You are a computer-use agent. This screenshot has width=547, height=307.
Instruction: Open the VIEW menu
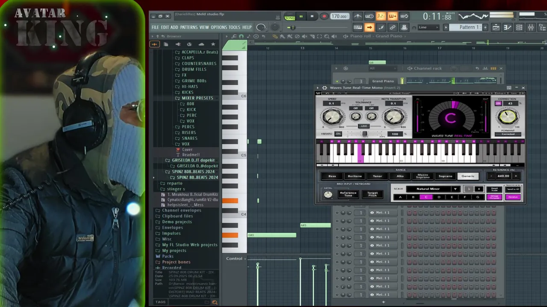(204, 27)
